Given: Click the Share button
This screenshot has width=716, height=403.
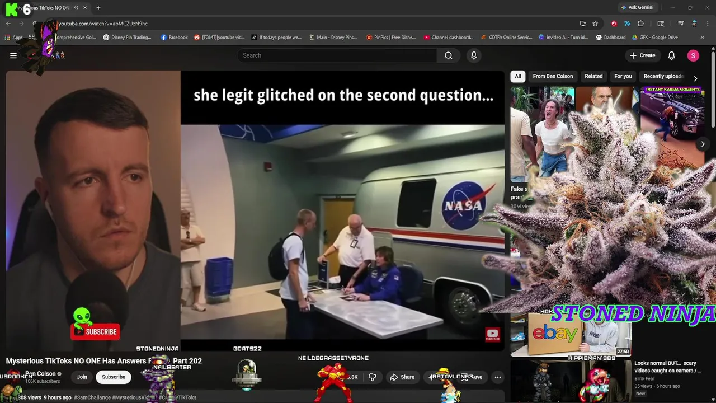Looking at the screenshot, I should [402, 377].
